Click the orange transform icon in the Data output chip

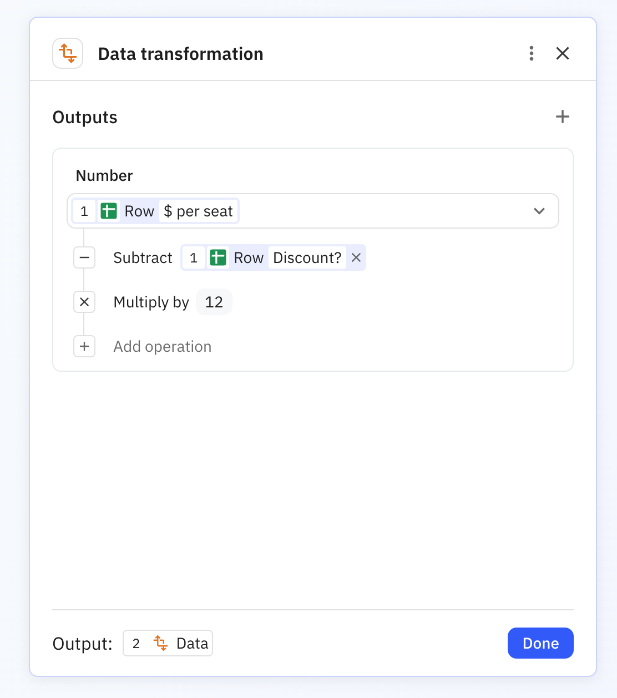click(x=160, y=643)
